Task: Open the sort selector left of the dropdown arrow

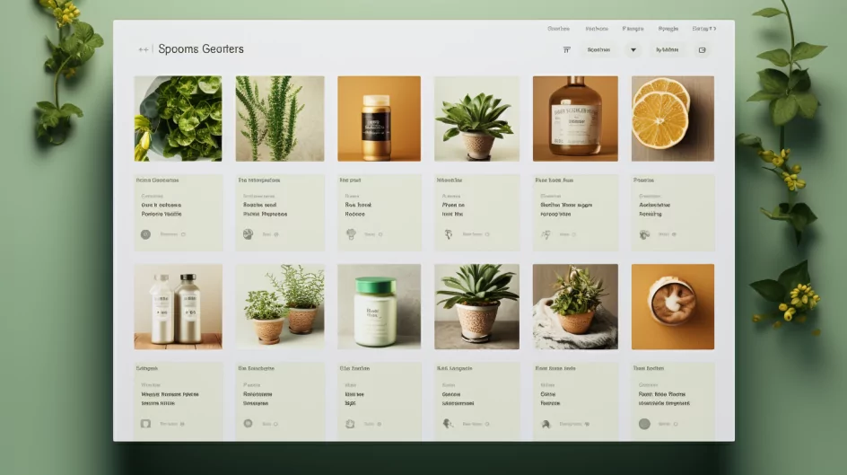Action: [598, 50]
